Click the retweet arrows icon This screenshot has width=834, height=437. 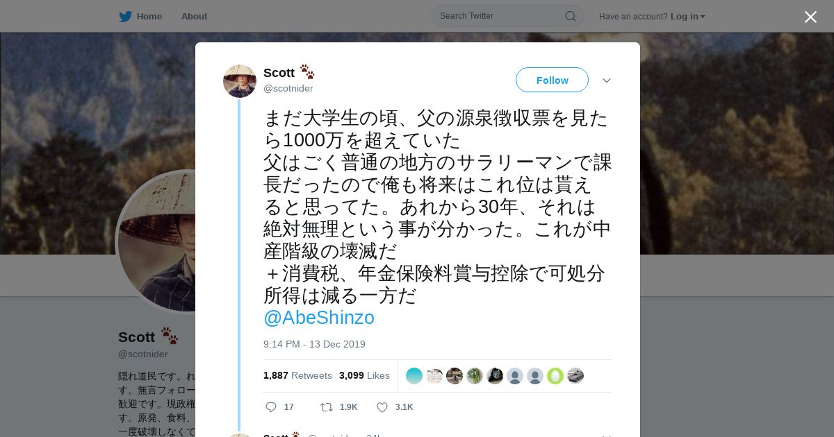click(326, 407)
